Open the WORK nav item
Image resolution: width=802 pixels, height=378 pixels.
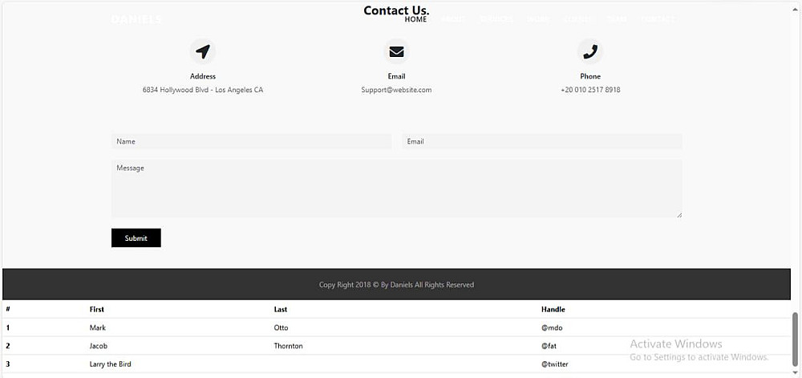coord(538,19)
